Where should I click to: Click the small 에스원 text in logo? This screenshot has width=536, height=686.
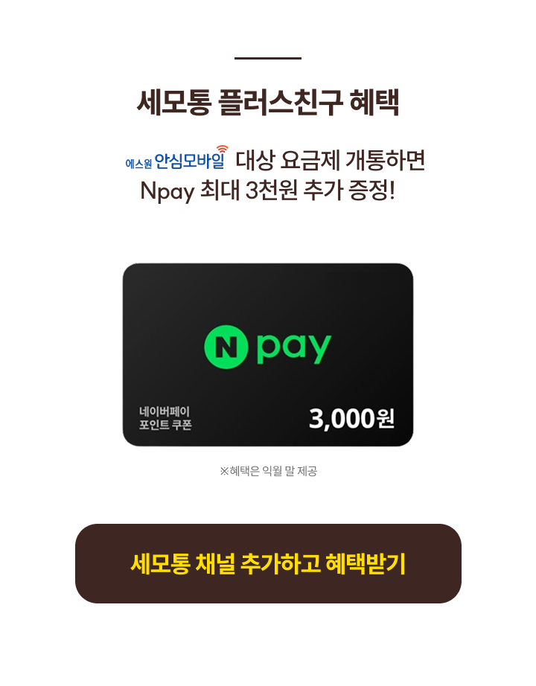click(138, 164)
